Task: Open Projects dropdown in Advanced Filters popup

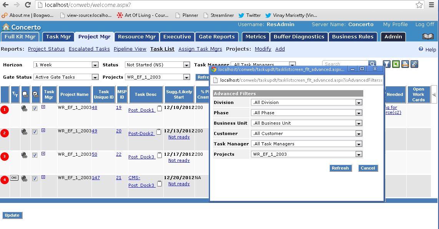Action: [307, 154]
